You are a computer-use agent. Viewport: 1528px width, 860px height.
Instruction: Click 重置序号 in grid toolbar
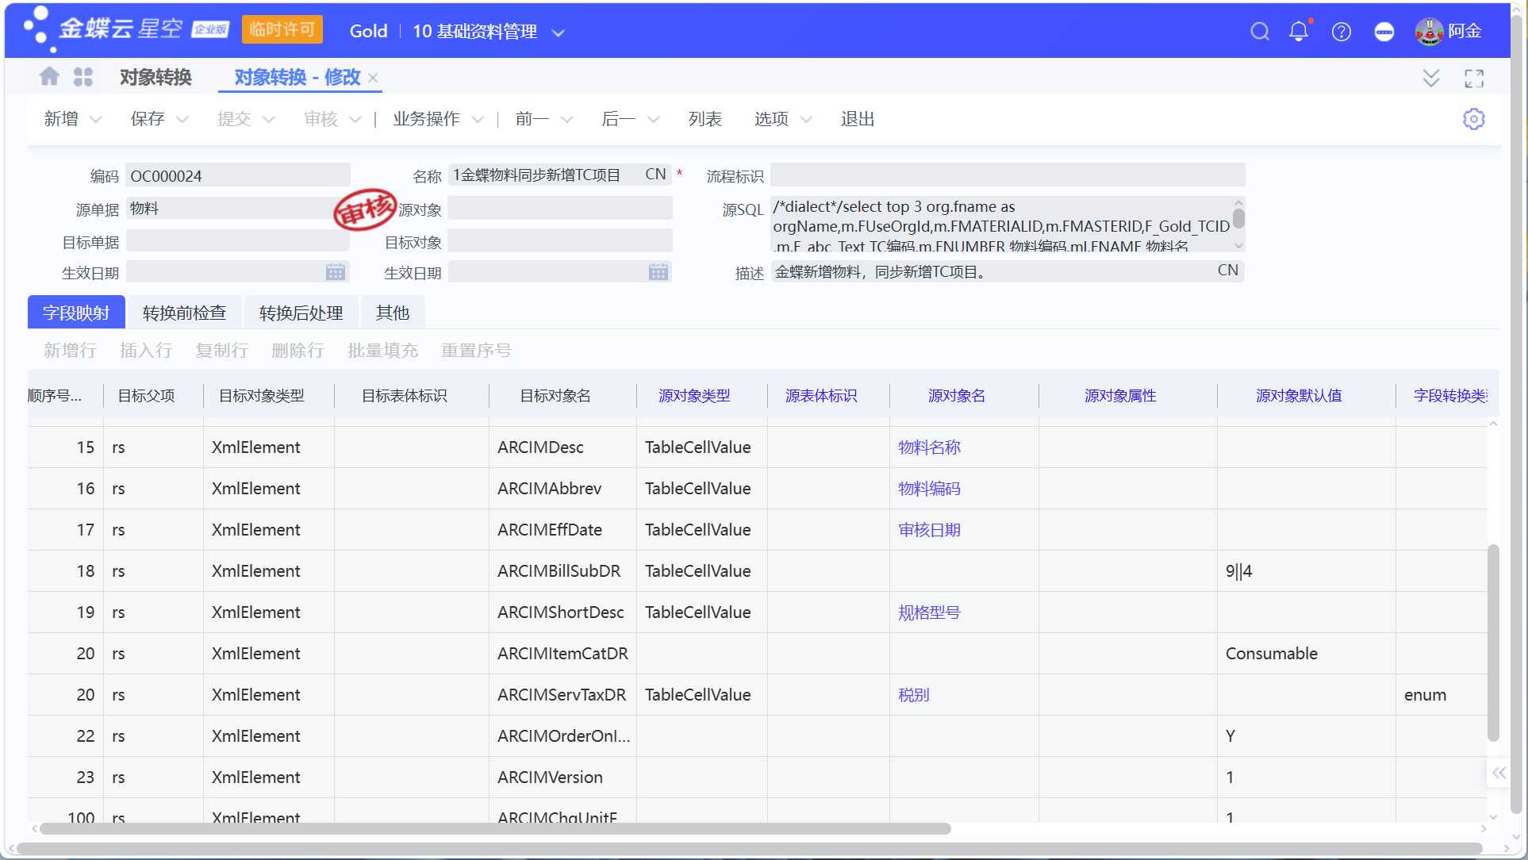[476, 350]
